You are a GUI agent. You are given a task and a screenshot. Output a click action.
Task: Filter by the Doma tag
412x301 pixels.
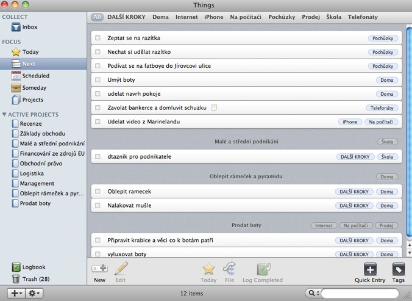tap(160, 17)
